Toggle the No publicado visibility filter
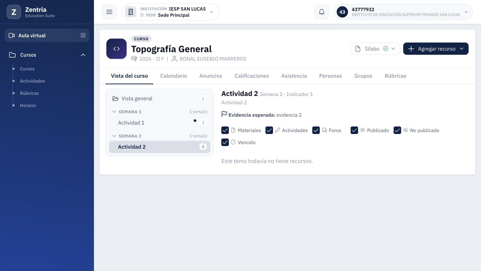Viewport: 481px width, 271px height. click(397, 130)
